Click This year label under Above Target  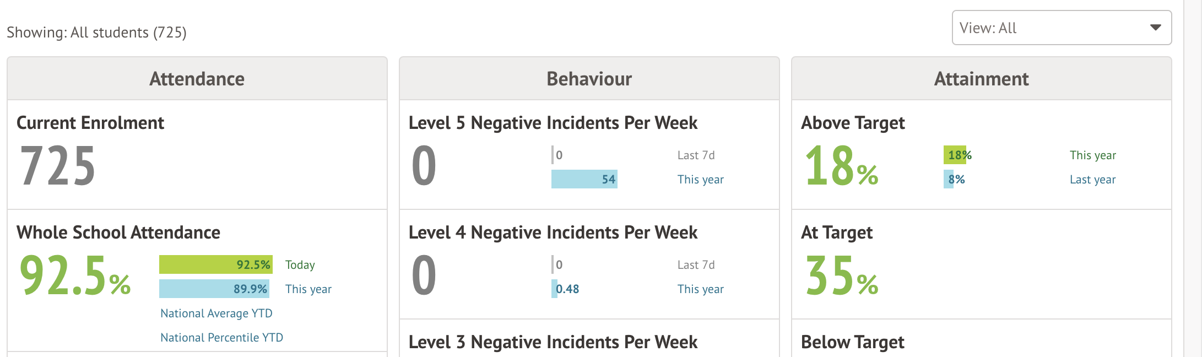coord(1093,155)
